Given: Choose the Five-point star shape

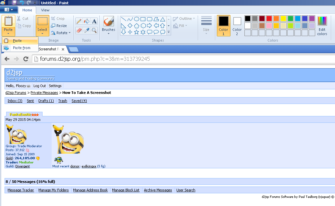Looking at the screenshot, I should coord(137,32).
